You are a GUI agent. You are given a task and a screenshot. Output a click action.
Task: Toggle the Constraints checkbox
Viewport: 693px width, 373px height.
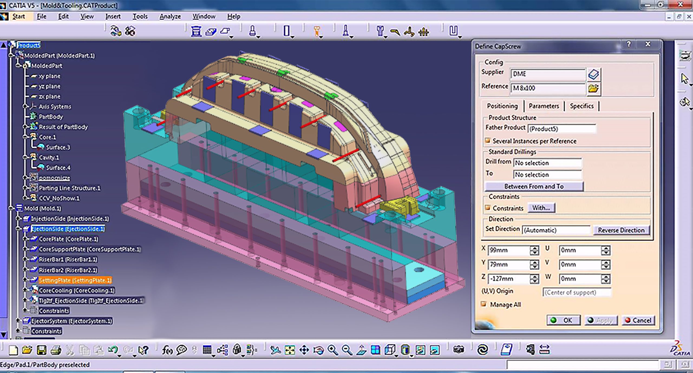click(488, 208)
